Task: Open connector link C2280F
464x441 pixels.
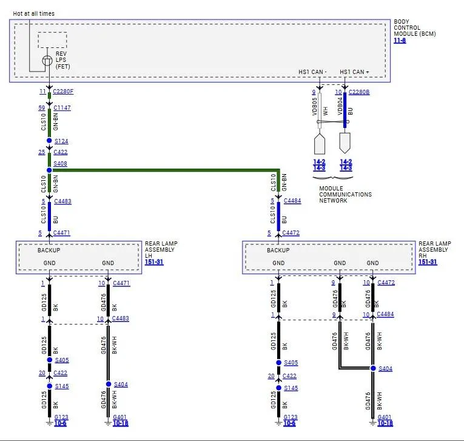Action: (63, 92)
